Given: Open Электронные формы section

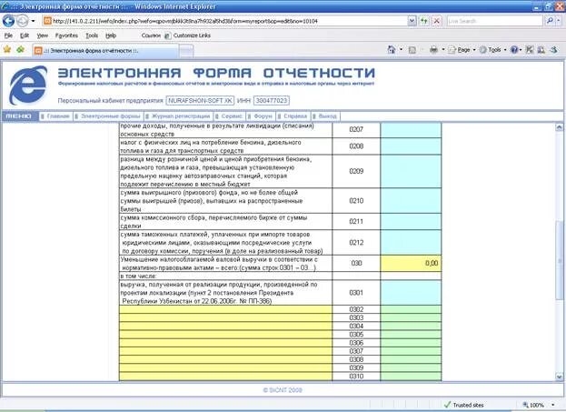Looking at the screenshot, I should [111, 116].
